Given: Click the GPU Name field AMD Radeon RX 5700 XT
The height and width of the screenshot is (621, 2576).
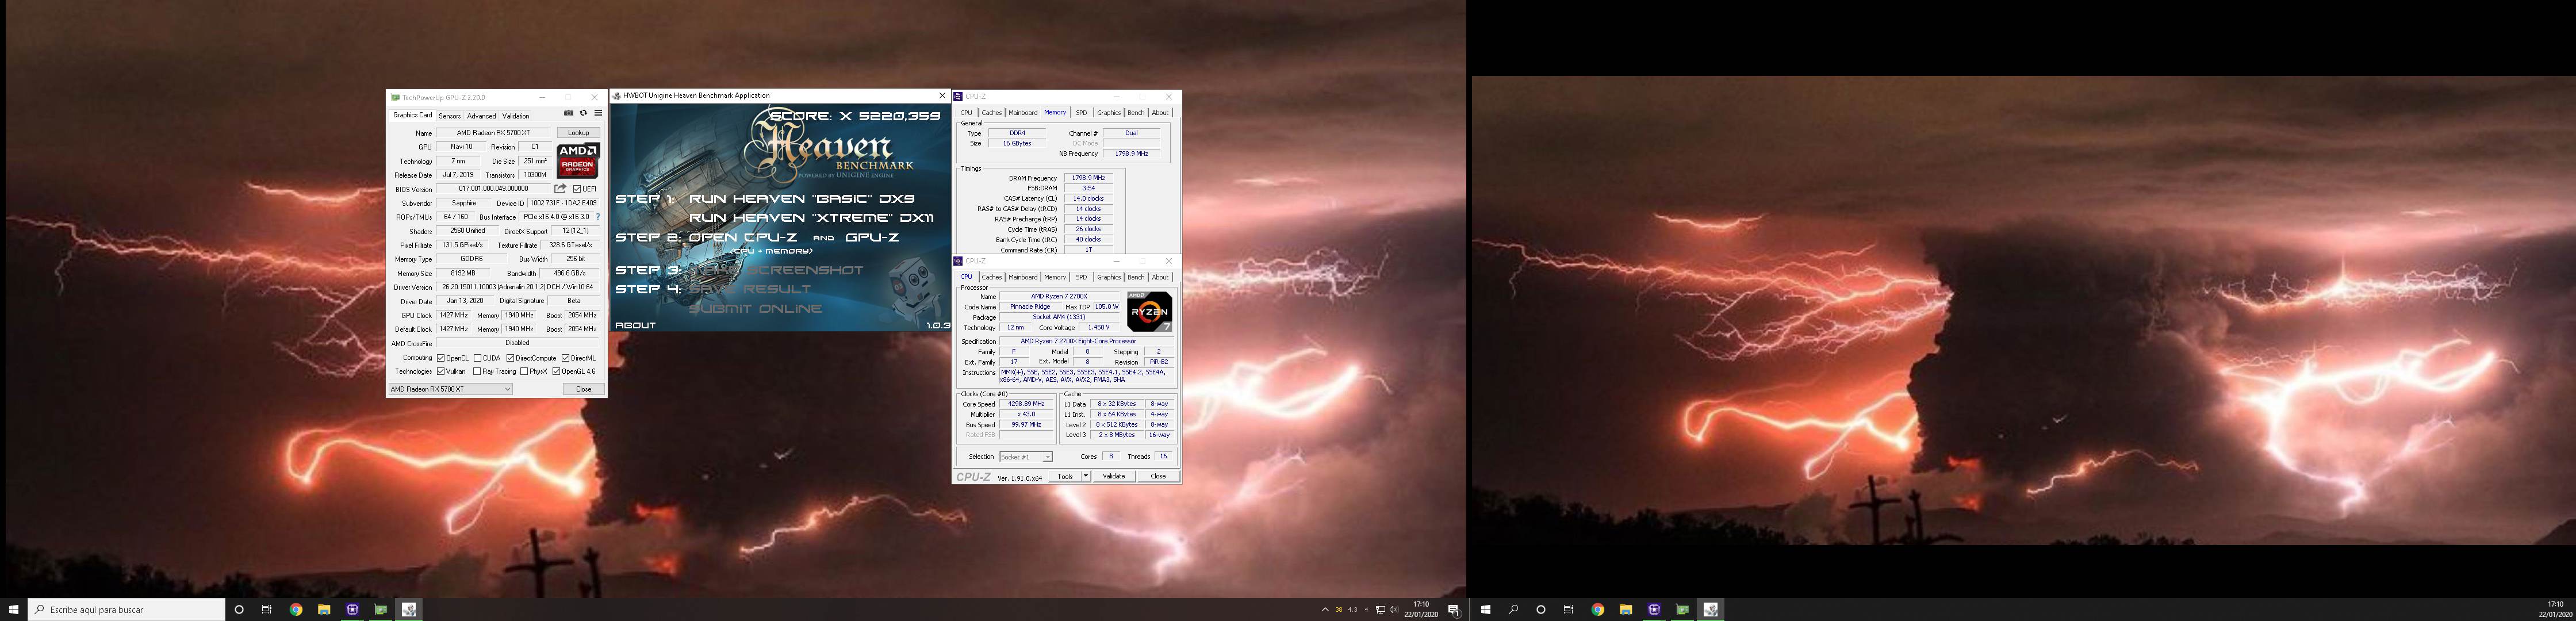Looking at the screenshot, I should click(493, 133).
